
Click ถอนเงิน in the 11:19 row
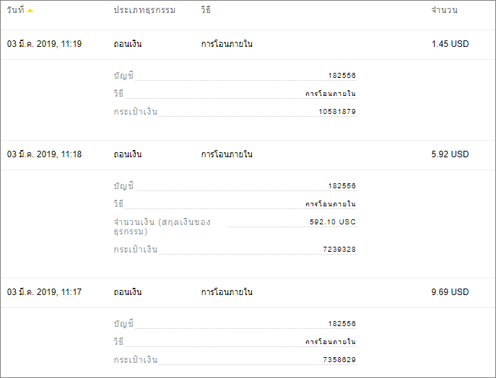tap(128, 44)
